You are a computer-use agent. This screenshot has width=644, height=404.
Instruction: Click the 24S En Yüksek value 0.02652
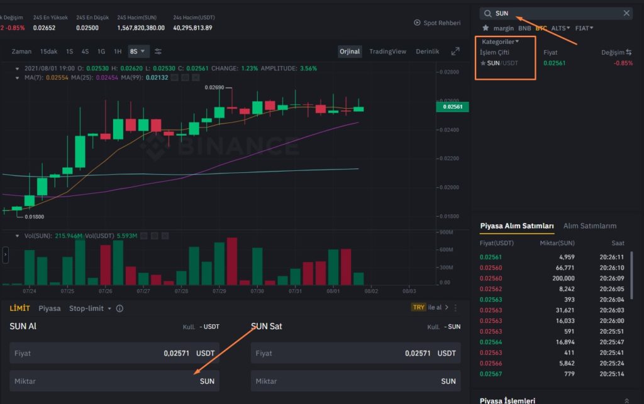[x=45, y=28]
